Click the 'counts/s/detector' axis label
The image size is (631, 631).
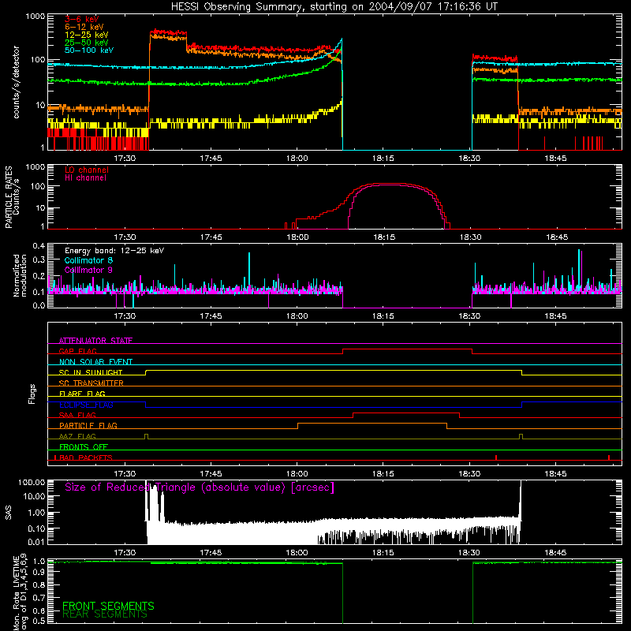pos(17,82)
